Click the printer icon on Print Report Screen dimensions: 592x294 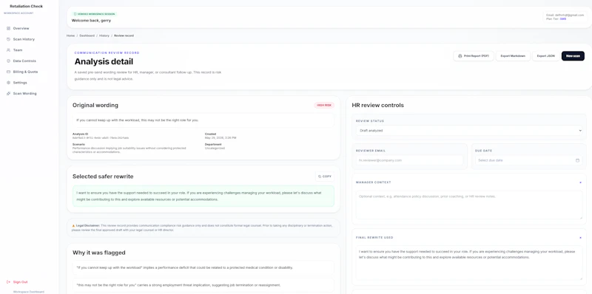pos(460,56)
